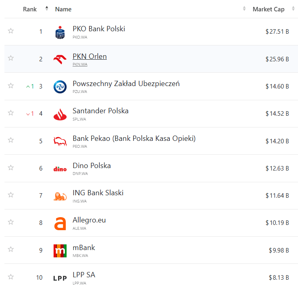Toggle favorite star for LPP SA
Image resolution: width=298 pixels, height=287 pixels.
pos(11,276)
